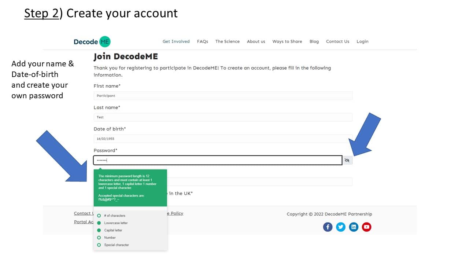The image size is (469, 264).
Task: Go to Contact Us in navbar
Action: point(338,41)
